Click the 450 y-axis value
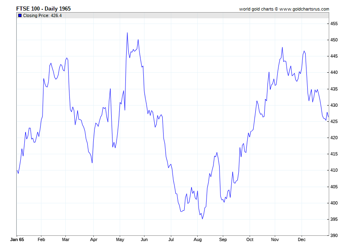The width and height of the screenshot is (345, 250). tap(334, 40)
